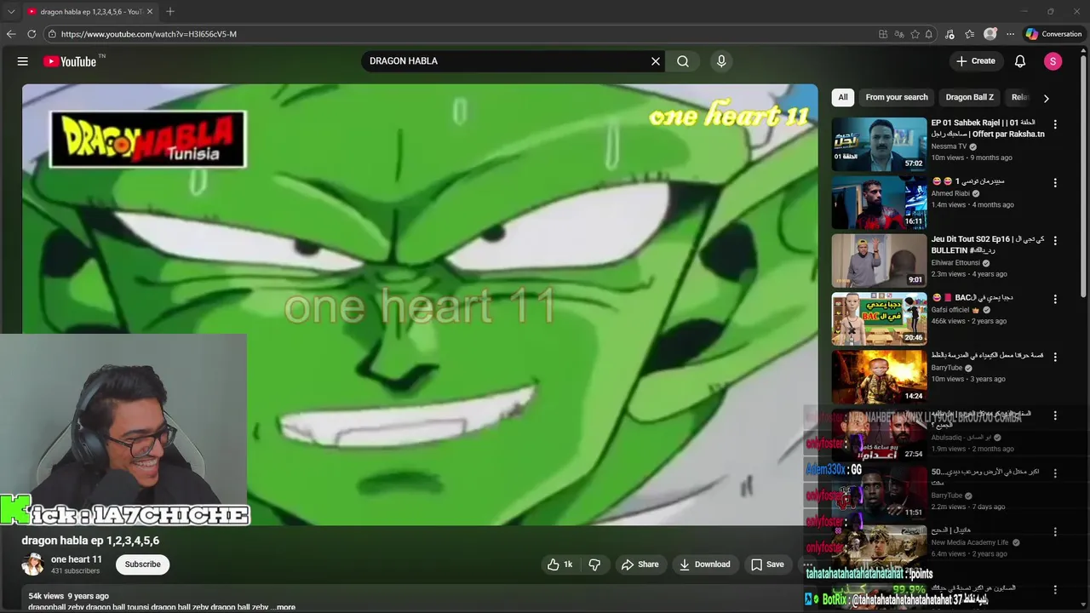Open options for New Media Academy Life video
1090x613 pixels.
click(x=1055, y=531)
